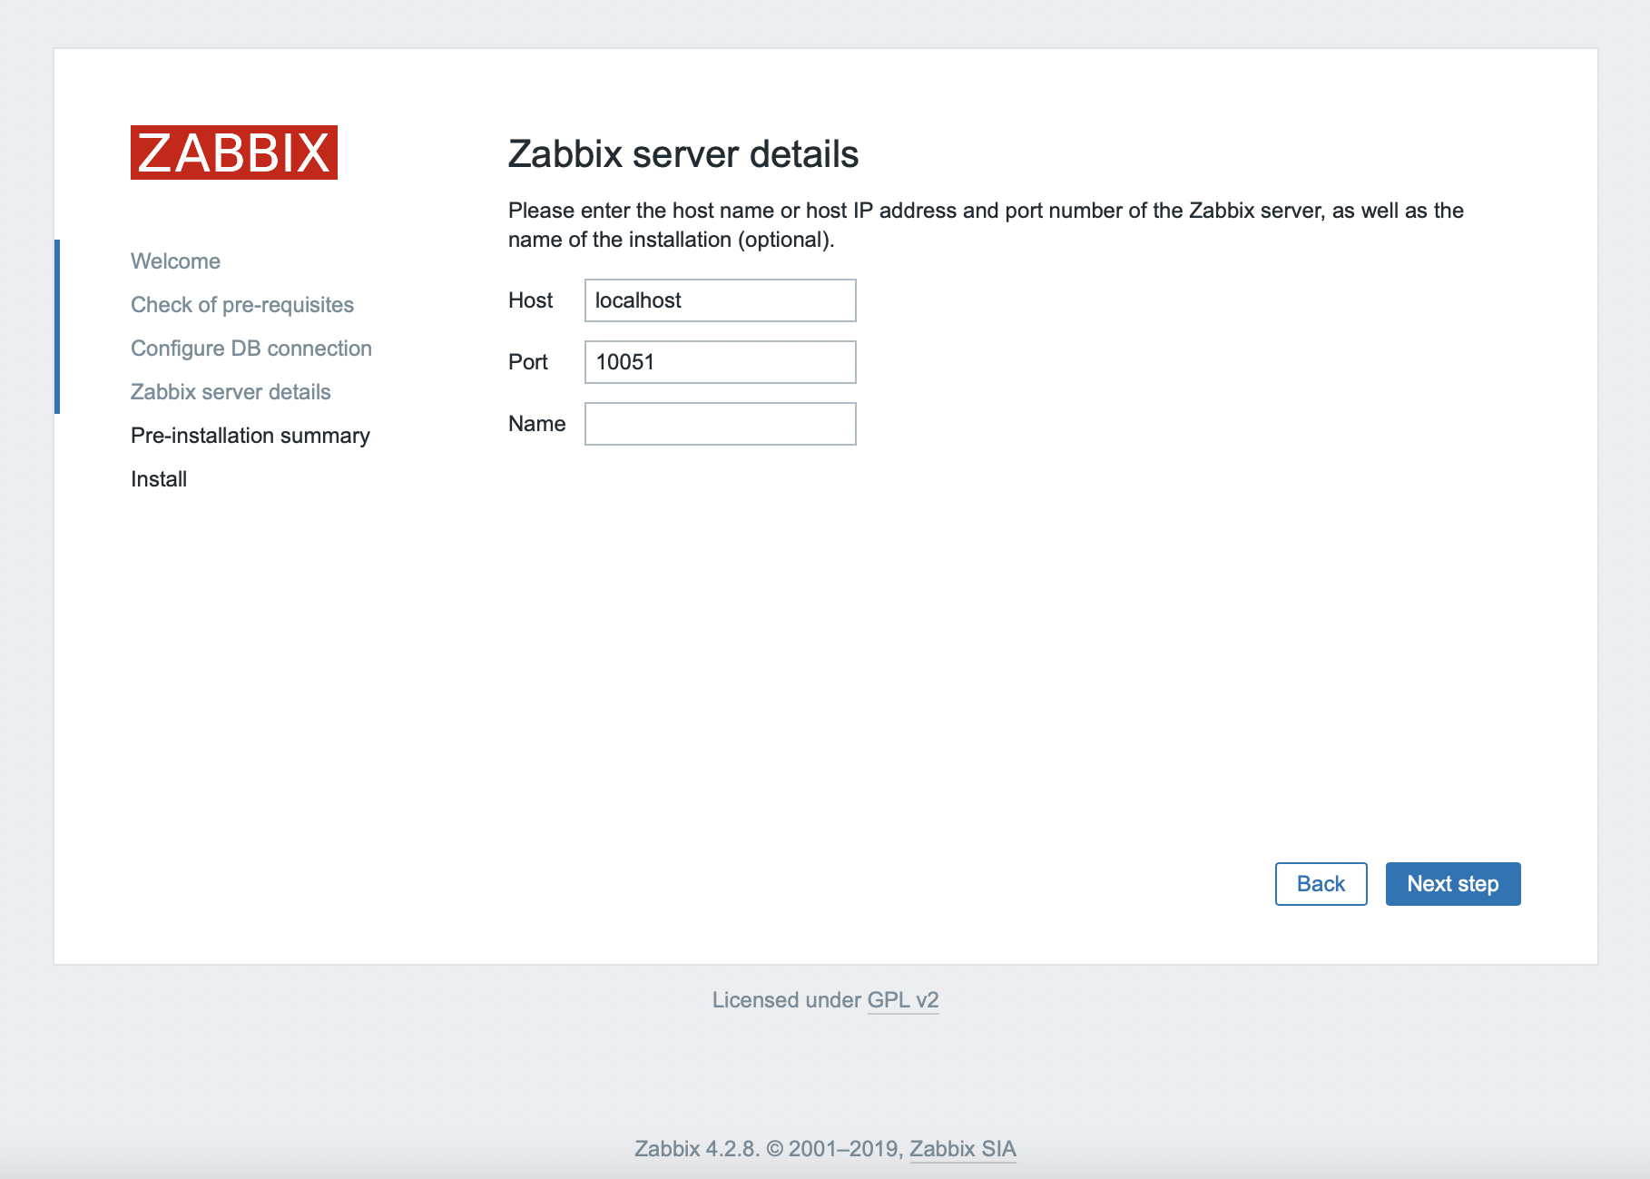The width and height of the screenshot is (1650, 1179).
Task: Select Configure DB connection step
Action: pyautogui.click(x=251, y=349)
